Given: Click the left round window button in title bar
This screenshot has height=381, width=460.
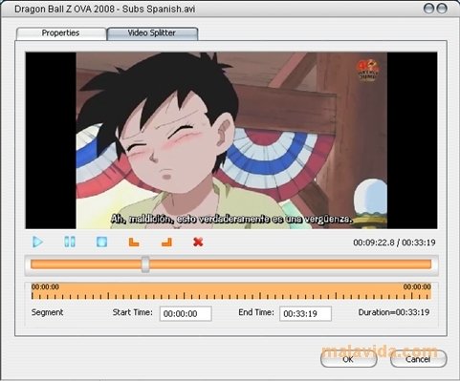Looking at the screenshot, I should pyautogui.click(x=428, y=9).
